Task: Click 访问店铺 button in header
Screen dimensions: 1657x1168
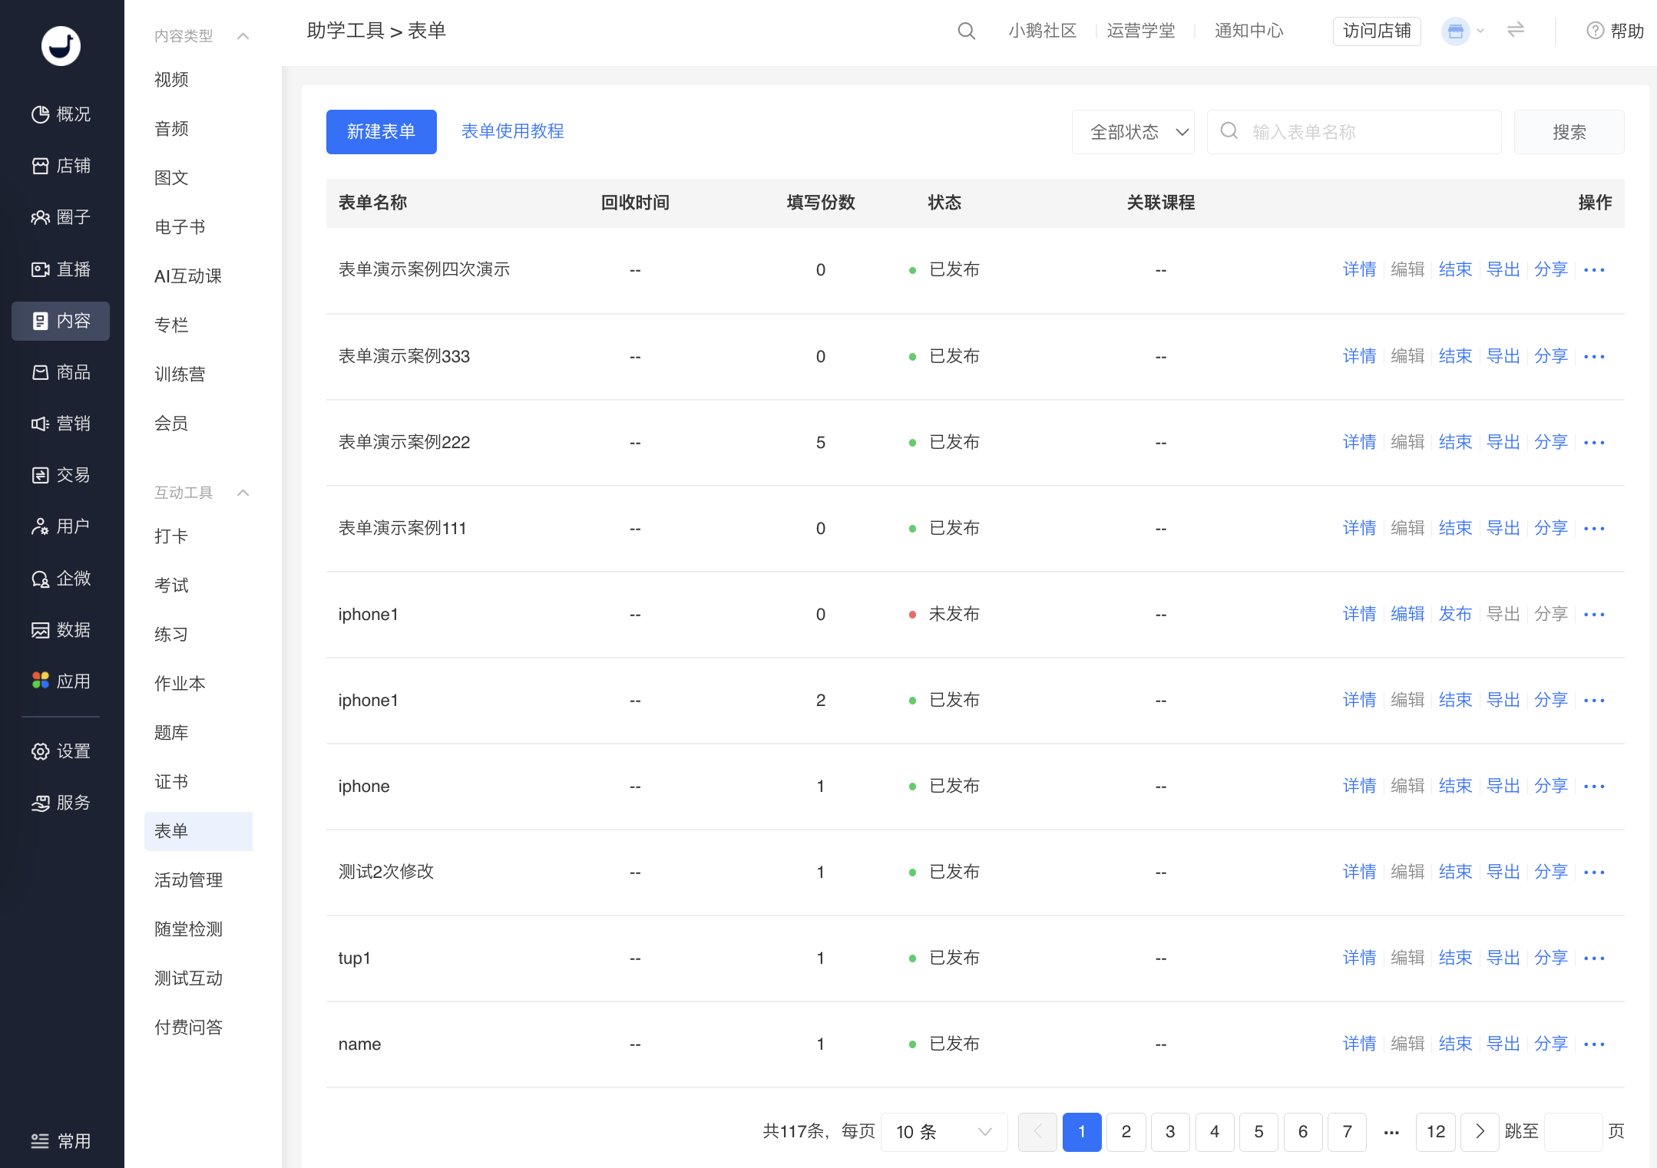Action: (1377, 31)
